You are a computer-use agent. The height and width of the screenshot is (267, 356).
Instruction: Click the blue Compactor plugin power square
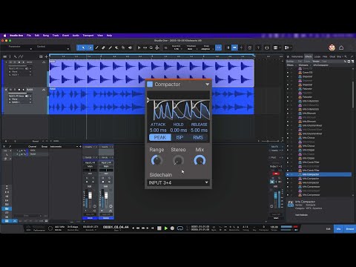tap(150, 85)
